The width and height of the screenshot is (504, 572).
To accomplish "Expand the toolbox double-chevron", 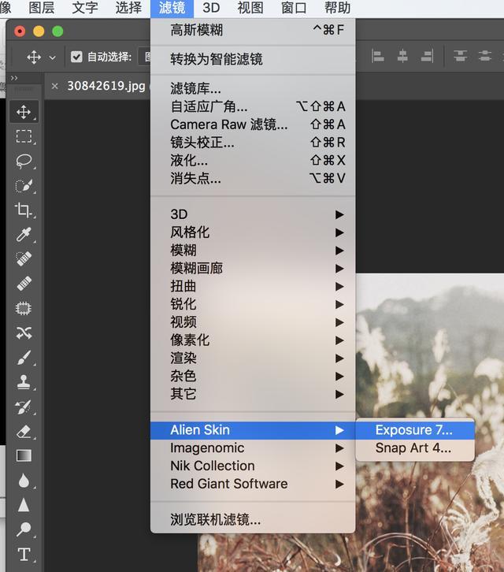I will pyautogui.click(x=14, y=78).
